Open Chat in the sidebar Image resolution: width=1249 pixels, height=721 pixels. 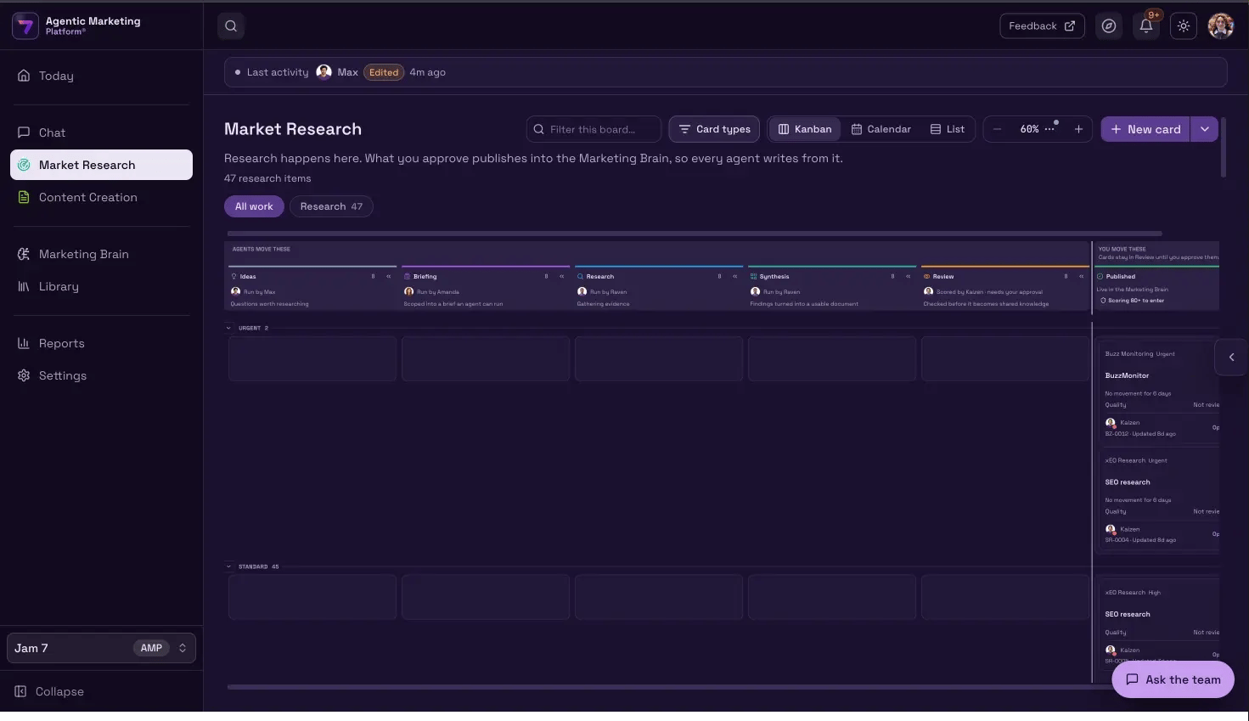click(x=102, y=132)
